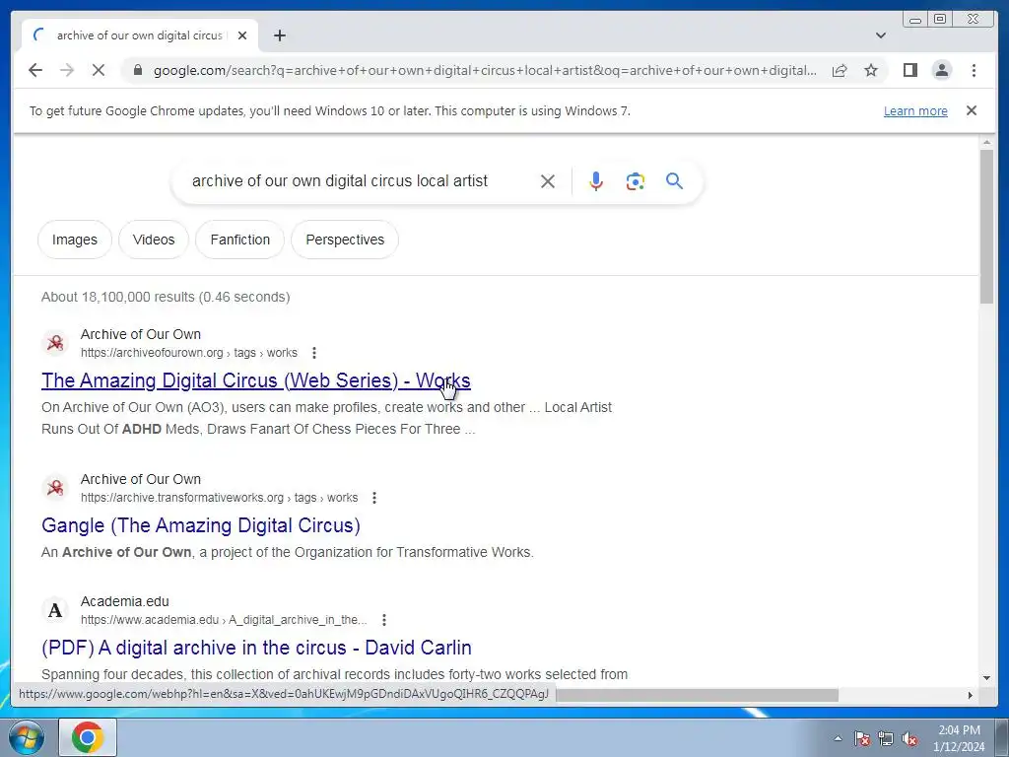Stop loading the page
Viewport: 1009px width, 757px height.
[x=99, y=70]
